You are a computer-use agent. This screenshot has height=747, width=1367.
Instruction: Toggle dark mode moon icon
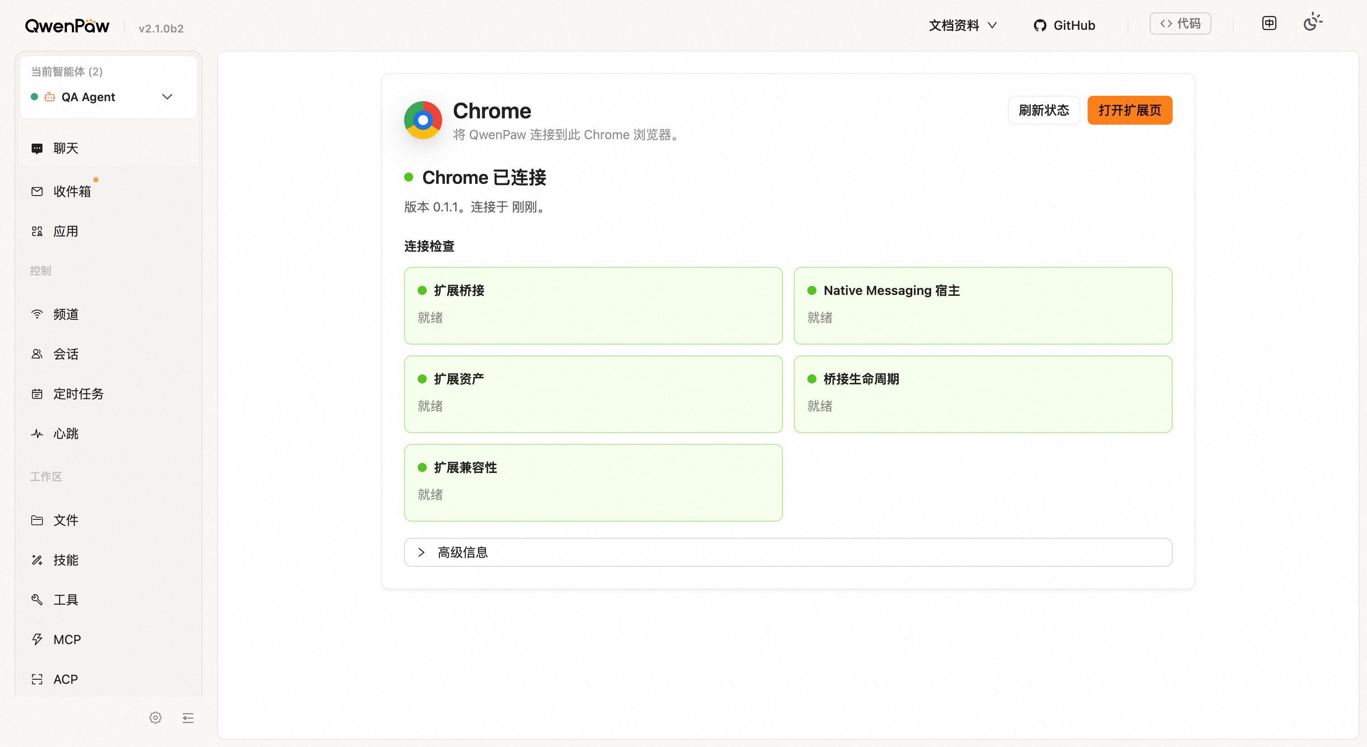[x=1312, y=22]
